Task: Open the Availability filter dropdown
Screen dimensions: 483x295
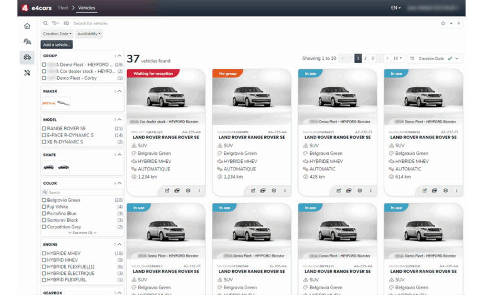Action: (89, 33)
